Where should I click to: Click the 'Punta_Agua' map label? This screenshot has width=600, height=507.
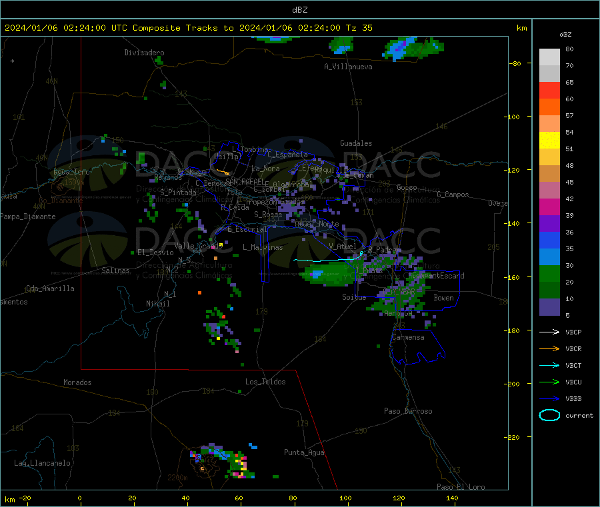[x=304, y=452]
